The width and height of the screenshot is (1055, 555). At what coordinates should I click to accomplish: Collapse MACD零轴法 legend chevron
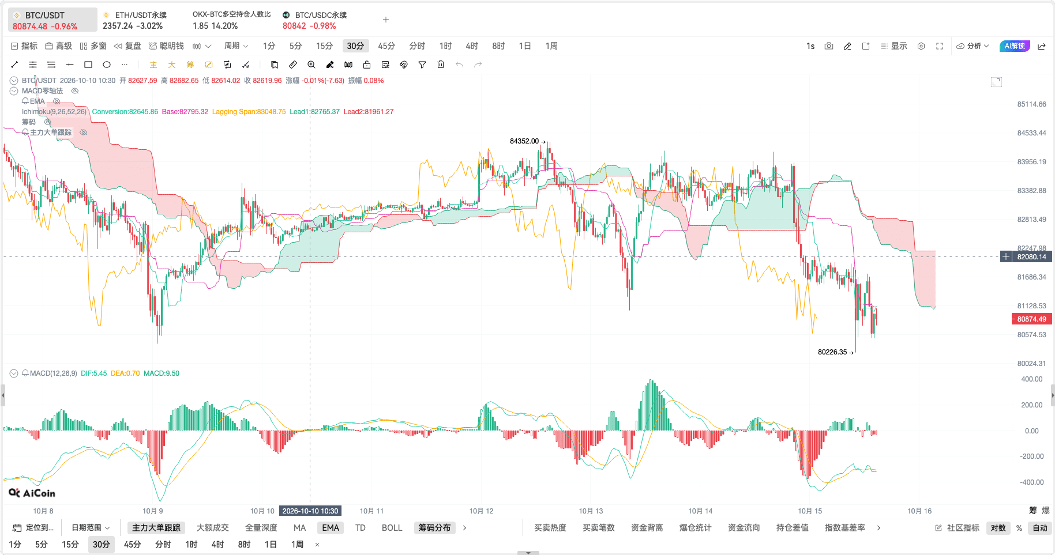14,91
